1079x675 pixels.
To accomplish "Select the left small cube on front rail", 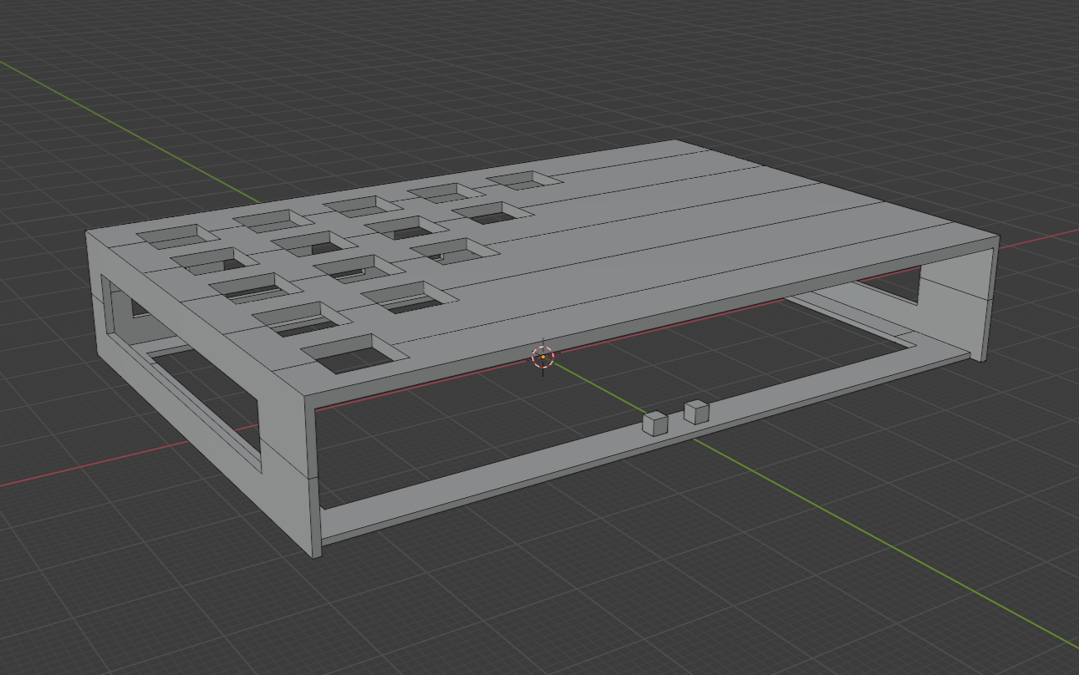I will coord(655,424).
